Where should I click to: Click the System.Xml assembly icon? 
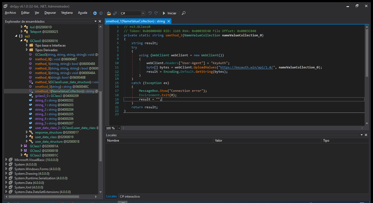coord(11,187)
